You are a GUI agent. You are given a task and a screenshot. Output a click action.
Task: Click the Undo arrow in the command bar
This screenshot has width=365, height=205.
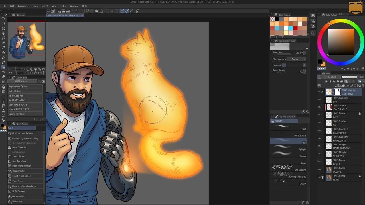76,11
